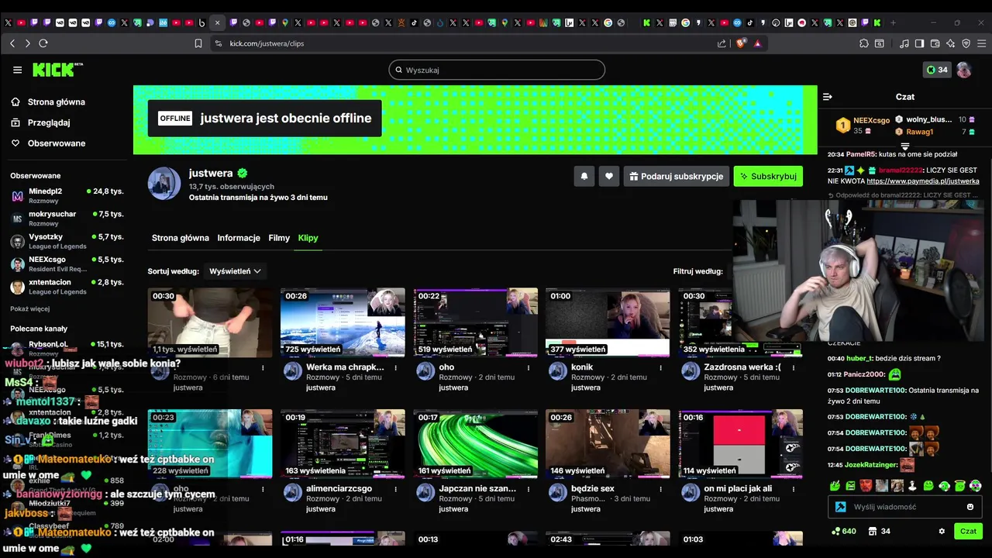Expand gifters leaderboard below Rawag1
Viewport: 992px width, 558px height.
tap(904, 146)
